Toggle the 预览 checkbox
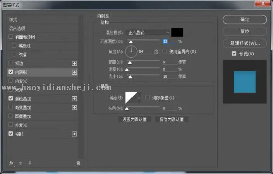Screen dimensions: 273x174 coord(234,53)
